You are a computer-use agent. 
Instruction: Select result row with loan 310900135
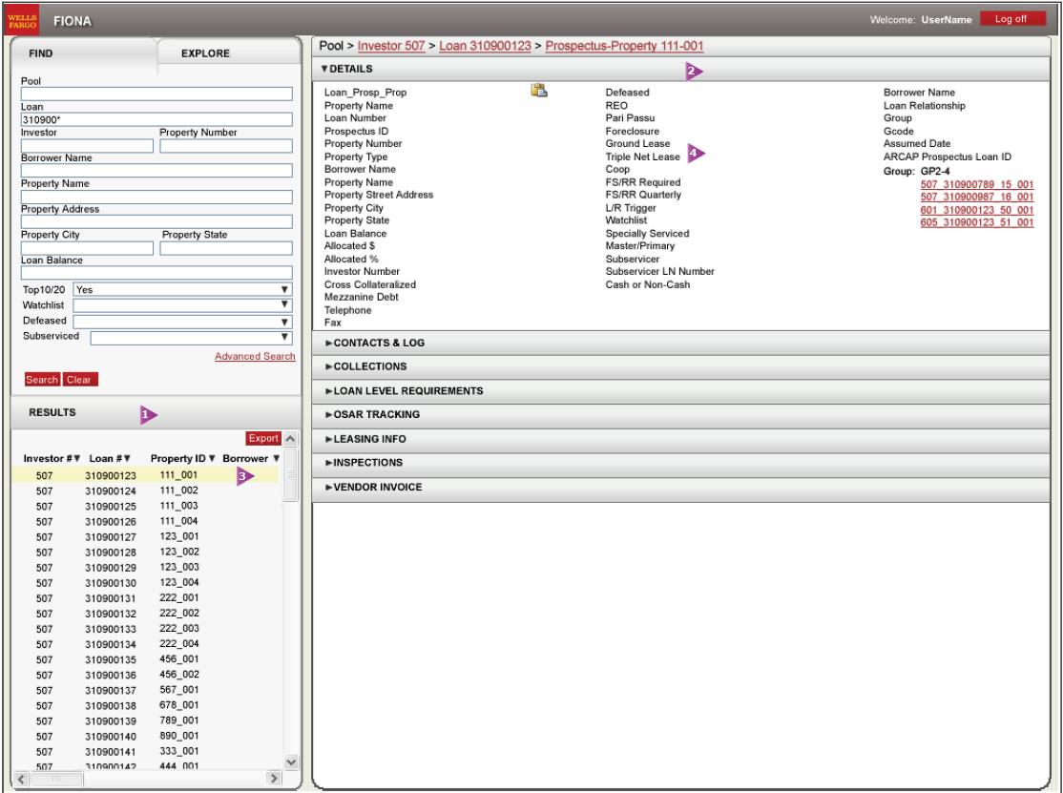145,659
